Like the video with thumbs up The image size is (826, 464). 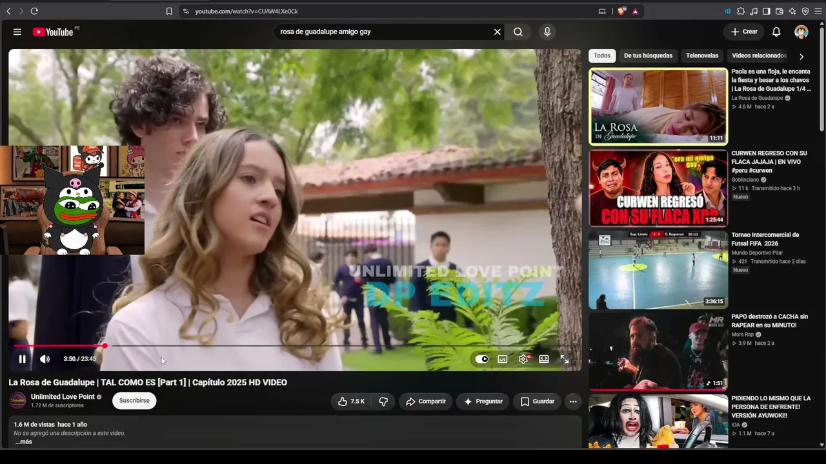[x=351, y=401]
